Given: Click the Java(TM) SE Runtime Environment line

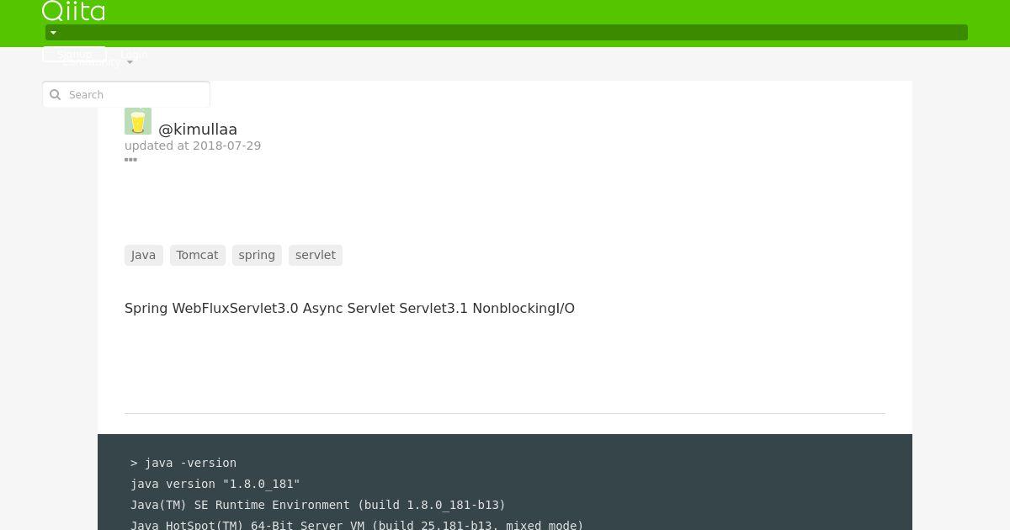Looking at the screenshot, I should tap(318, 505).
